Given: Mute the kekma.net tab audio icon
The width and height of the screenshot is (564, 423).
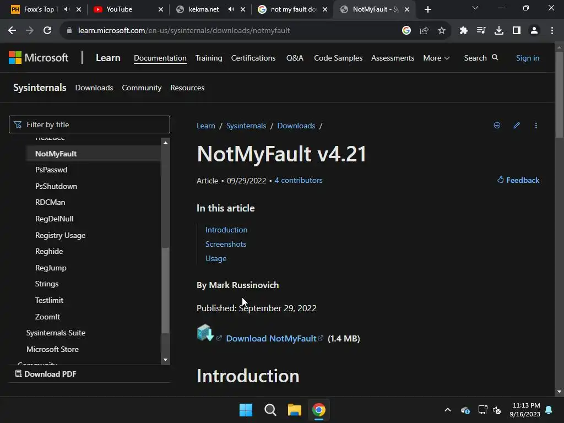Looking at the screenshot, I should pos(231,9).
